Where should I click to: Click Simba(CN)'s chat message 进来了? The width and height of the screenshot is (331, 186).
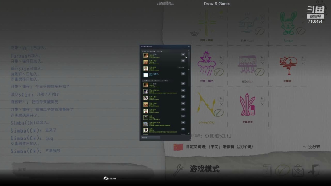pyautogui.click(x=51, y=130)
